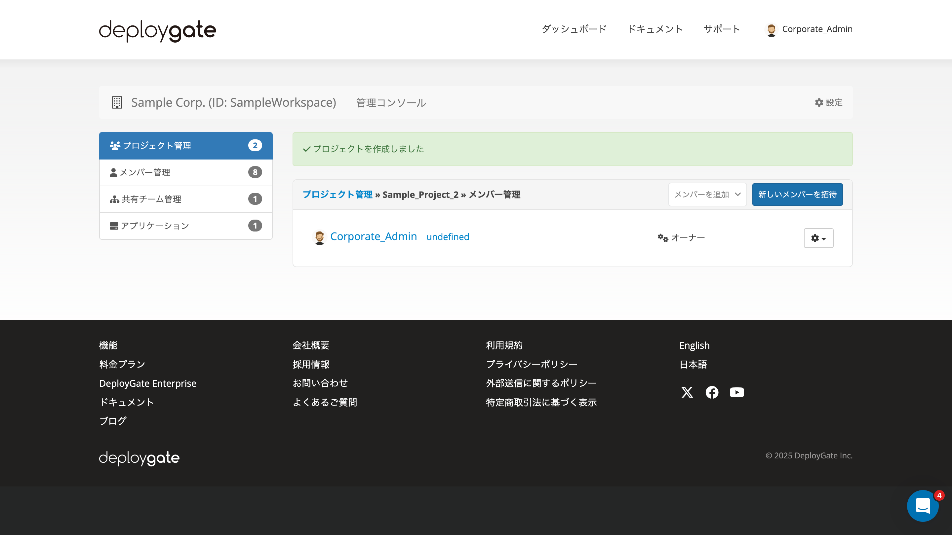Open 採用情報 footer link

point(311,364)
